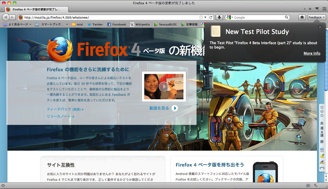
Task: Open the mixi bookmark
Action: tap(77, 25)
